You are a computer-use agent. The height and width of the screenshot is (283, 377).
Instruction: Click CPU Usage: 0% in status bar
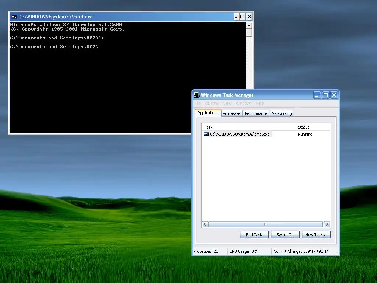pyautogui.click(x=244, y=251)
